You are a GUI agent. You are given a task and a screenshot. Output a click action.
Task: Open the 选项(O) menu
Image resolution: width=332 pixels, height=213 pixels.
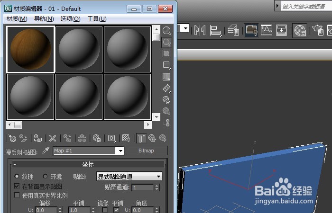pyautogui.click(x=70, y=19)
